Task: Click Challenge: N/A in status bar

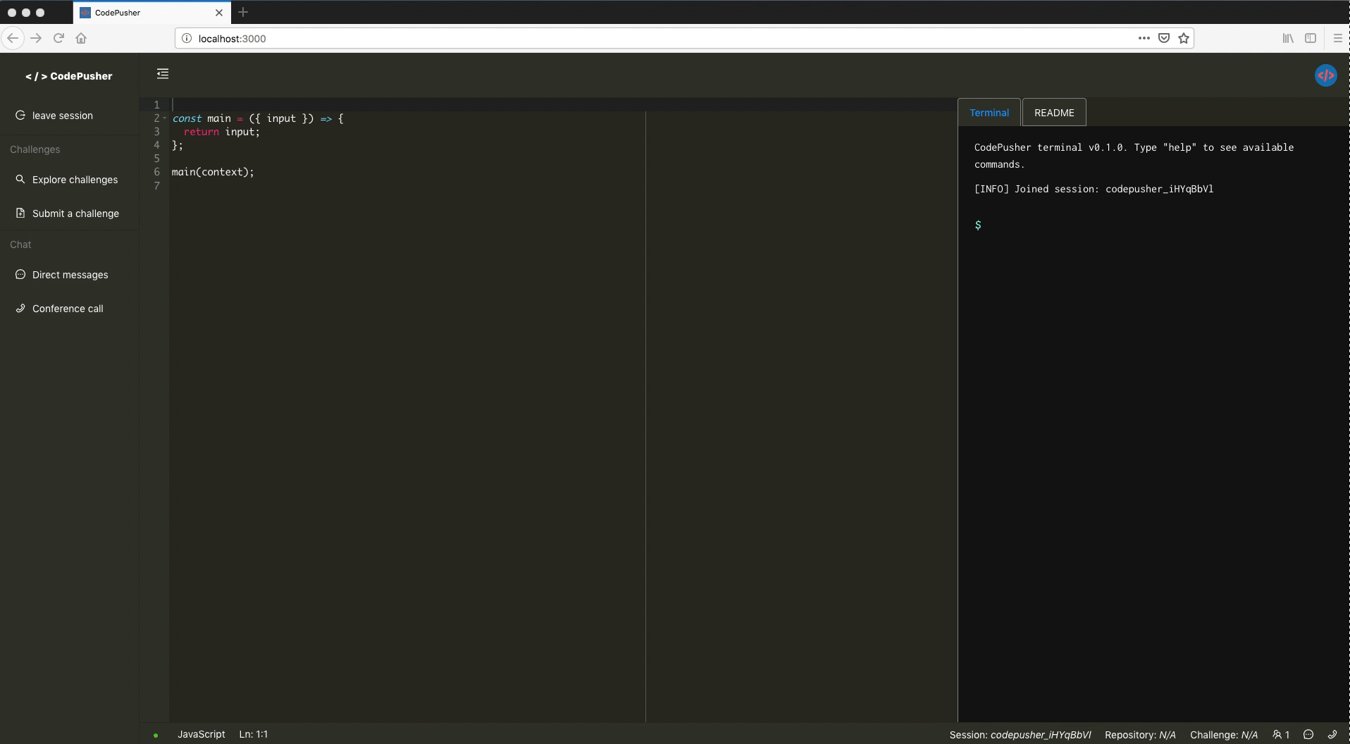Action: click(x=1224, y=735)
